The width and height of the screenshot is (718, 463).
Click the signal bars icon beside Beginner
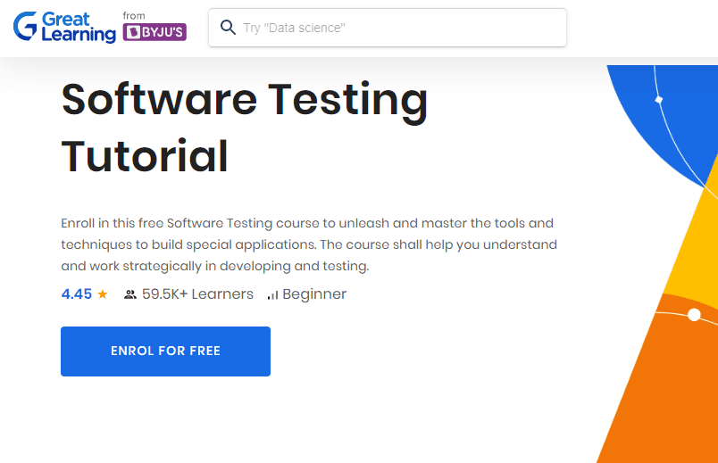coord(272,294)
